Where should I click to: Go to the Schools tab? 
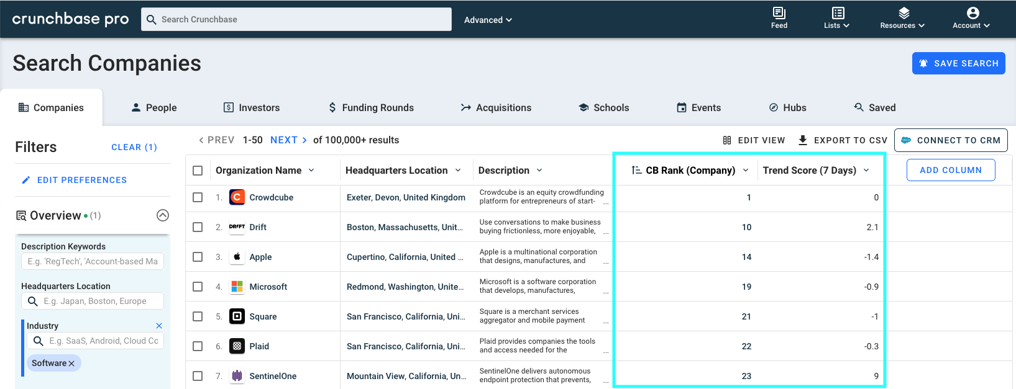[604, 107]
